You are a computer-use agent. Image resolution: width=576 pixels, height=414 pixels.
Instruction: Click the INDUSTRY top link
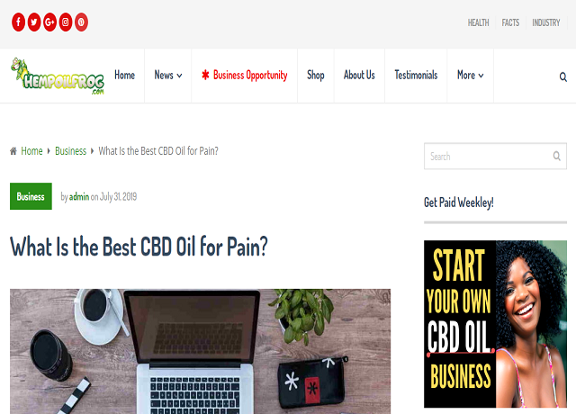pyautogui.click(x=546, y=22)
